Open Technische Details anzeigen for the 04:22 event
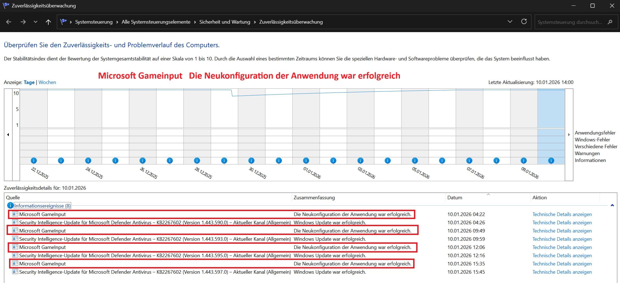The image size is (620, 283). (x=562, y=214)
